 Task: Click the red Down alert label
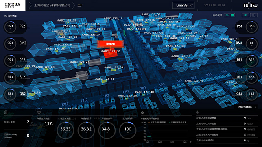(x=110, y=44)
